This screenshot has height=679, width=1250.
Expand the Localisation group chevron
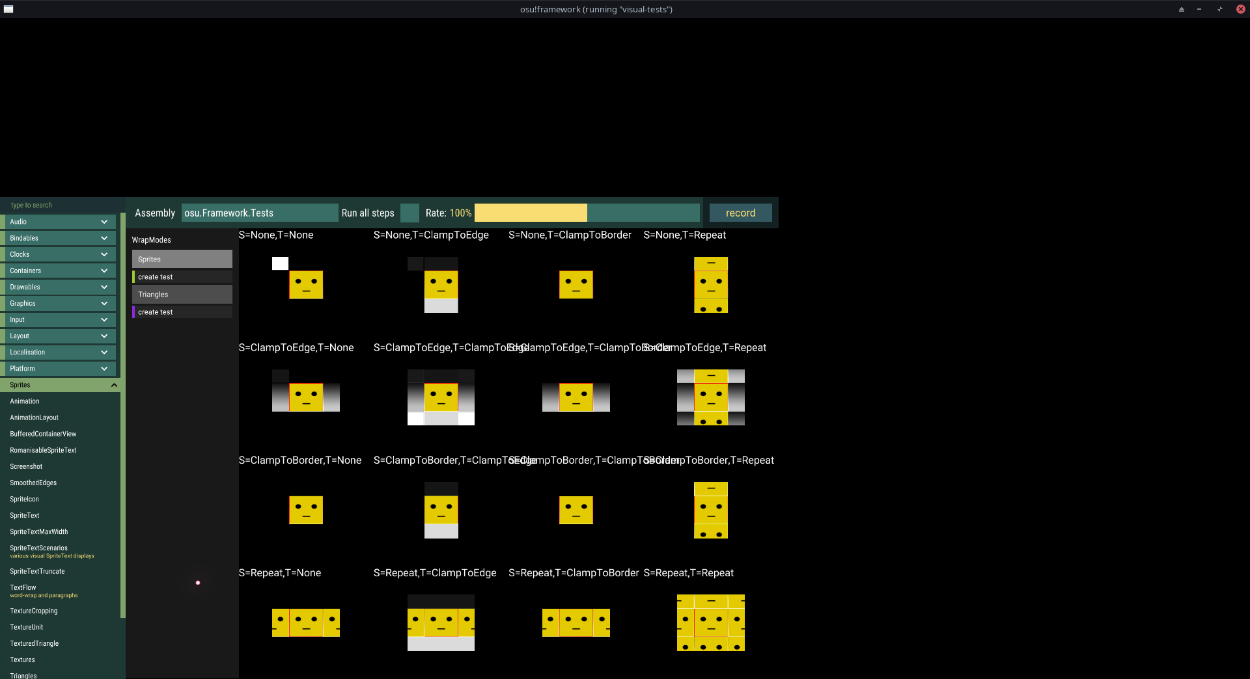click(104, 352)
